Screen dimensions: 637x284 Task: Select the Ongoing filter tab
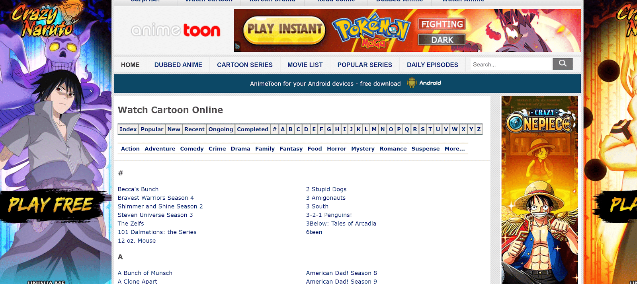tap(221, 129)
